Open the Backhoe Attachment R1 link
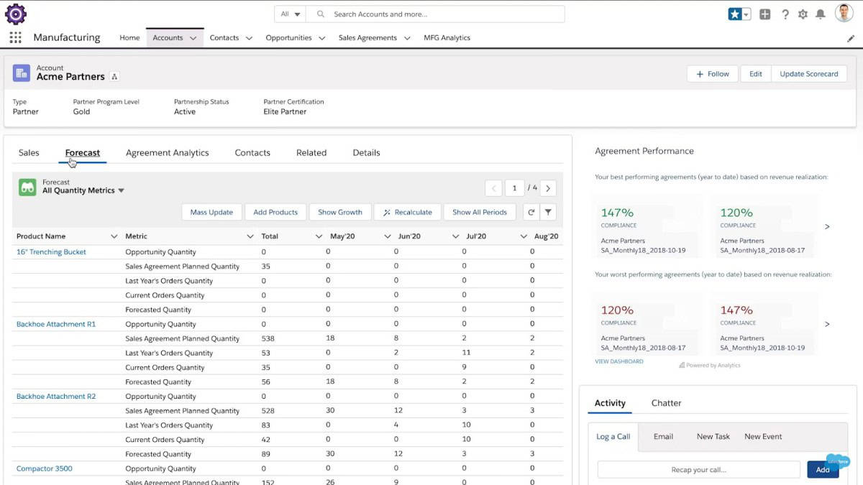 pos(56,324)
